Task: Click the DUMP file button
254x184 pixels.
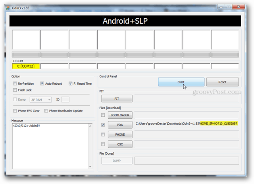Action: [x=117, y=161]
